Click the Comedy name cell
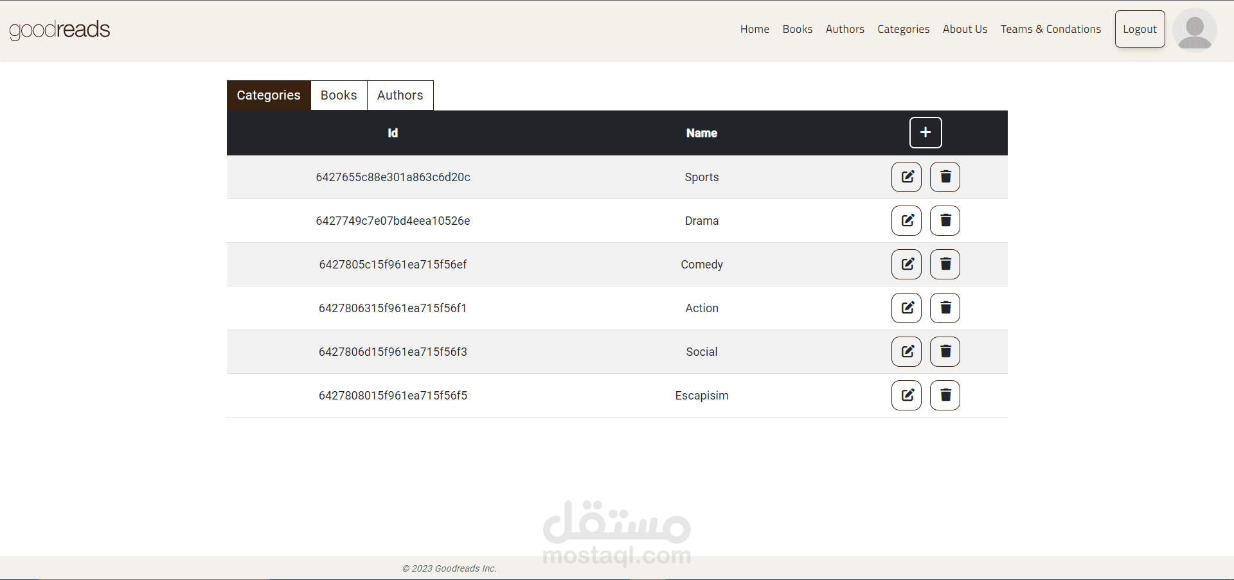Viewport: 1234px width, 580px height. coord(701,265)
